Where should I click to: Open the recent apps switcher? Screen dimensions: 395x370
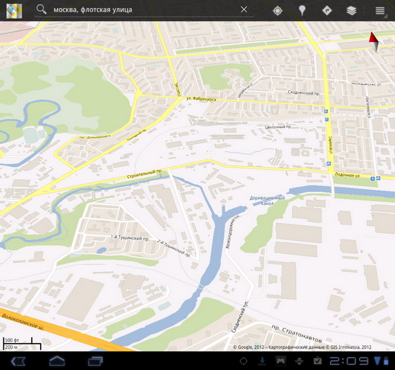coord(96,361)
